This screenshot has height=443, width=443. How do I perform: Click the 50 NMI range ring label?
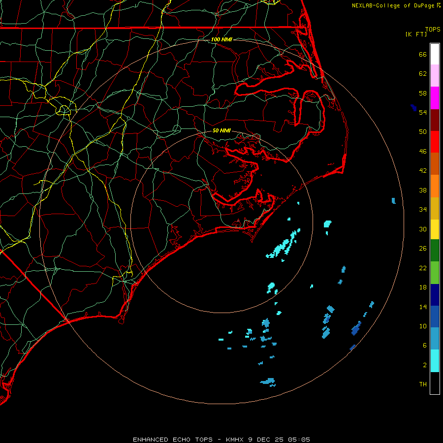221,130
